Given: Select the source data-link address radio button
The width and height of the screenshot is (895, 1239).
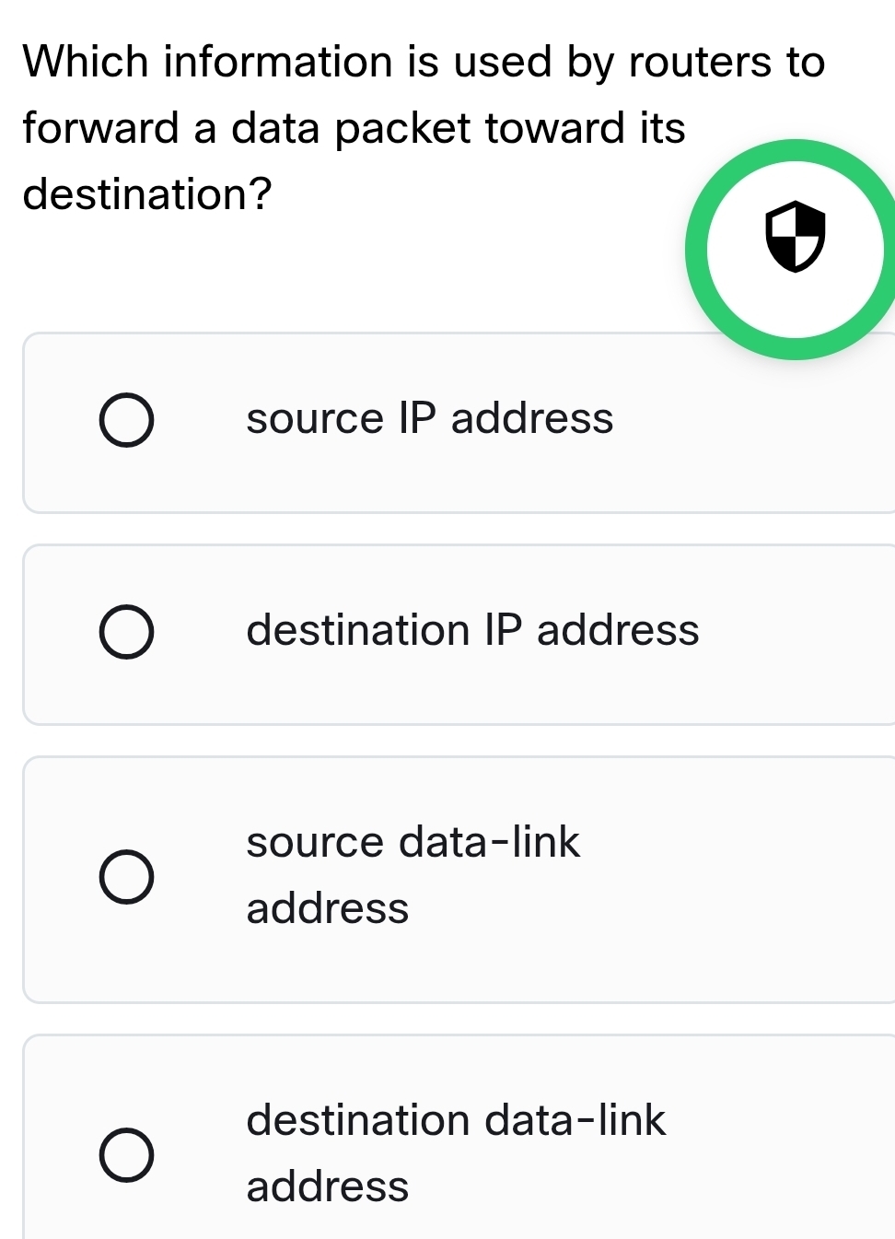Looking at the screenshot, I should pyautogui.click(x=126, y=877).
